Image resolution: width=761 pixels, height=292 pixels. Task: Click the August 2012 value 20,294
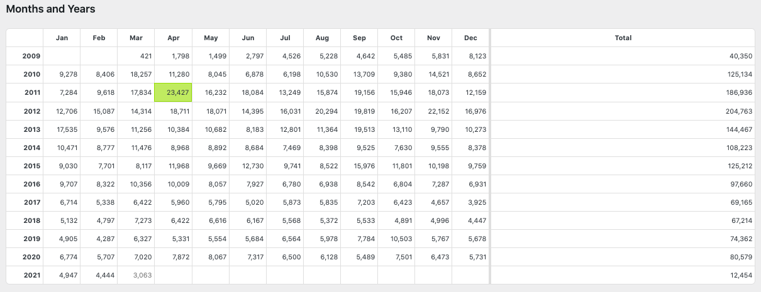coord(326,111)
